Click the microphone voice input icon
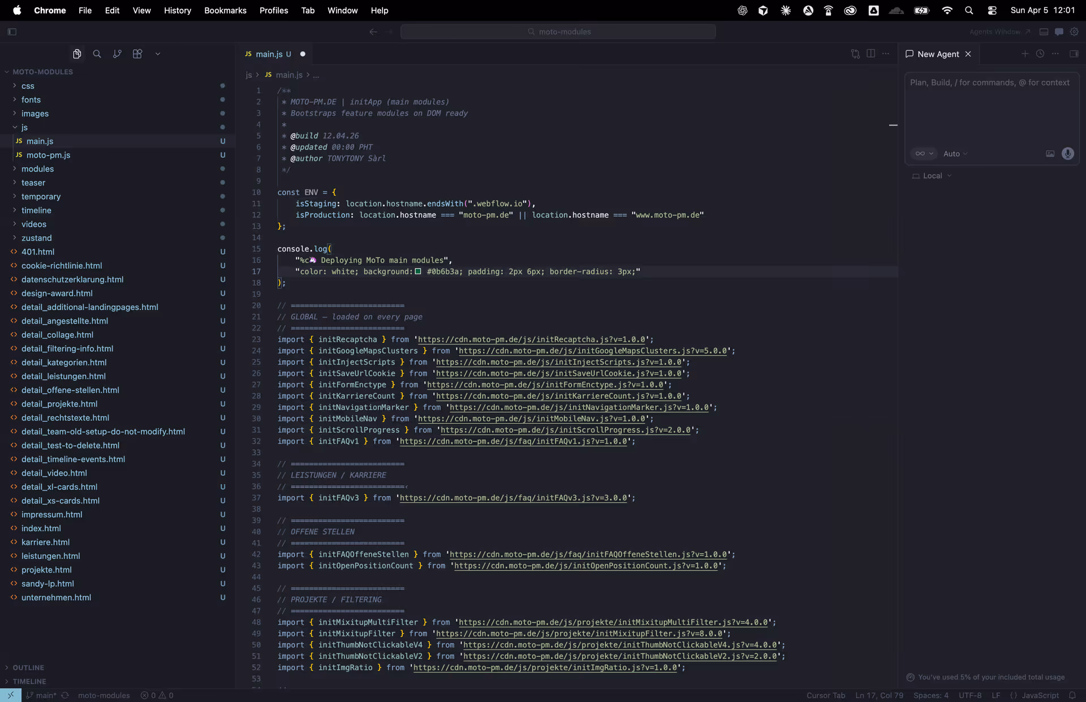Image resolution: width=1086 pixels, height=702 pixels. pyautogui.click(x=1067, y=153)
